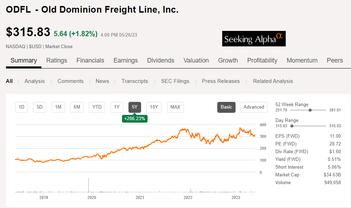351x208 pixels.
Task: Filter by Analysis articles
Action: click(34, 81)
